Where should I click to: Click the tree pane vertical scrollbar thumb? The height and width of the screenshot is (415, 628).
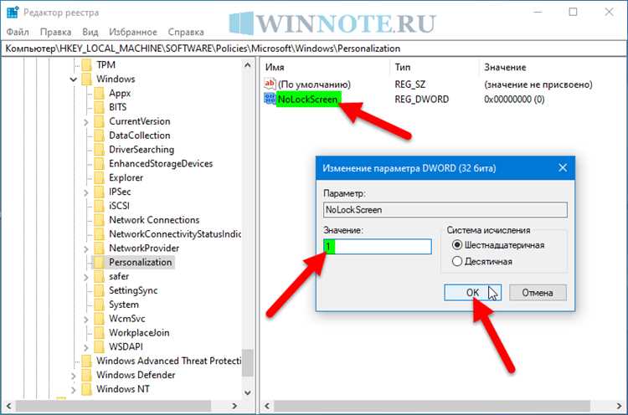(248, 362)
